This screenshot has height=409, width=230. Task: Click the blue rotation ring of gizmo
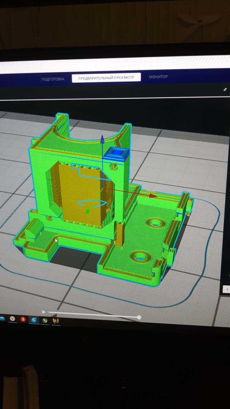click(93, 203)
